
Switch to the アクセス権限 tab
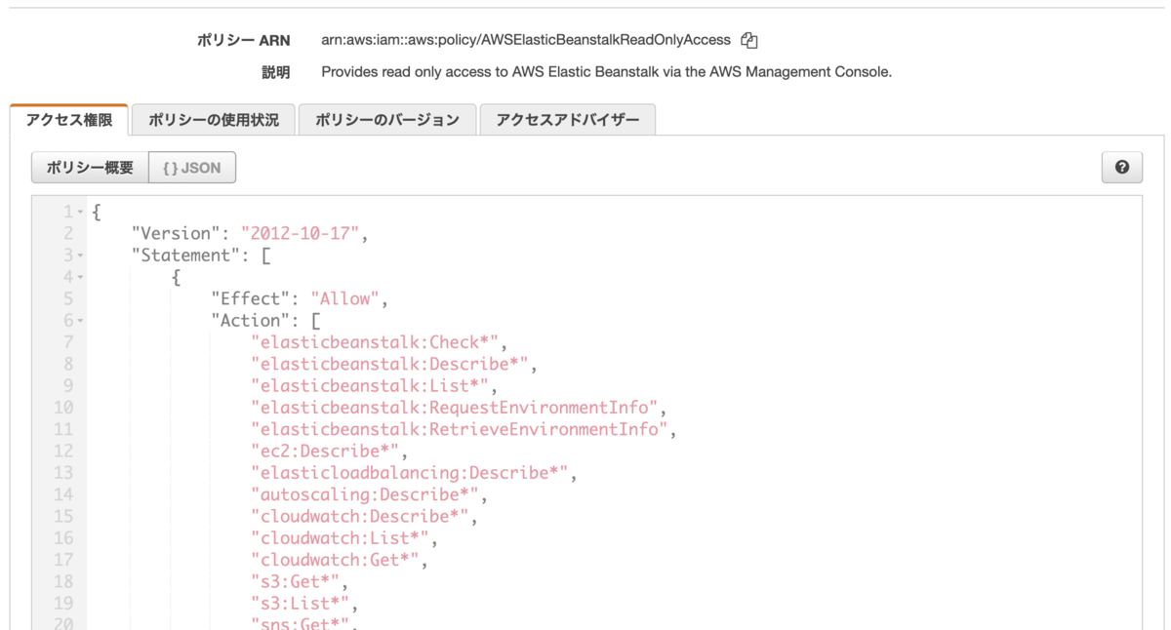click(69, 120)
